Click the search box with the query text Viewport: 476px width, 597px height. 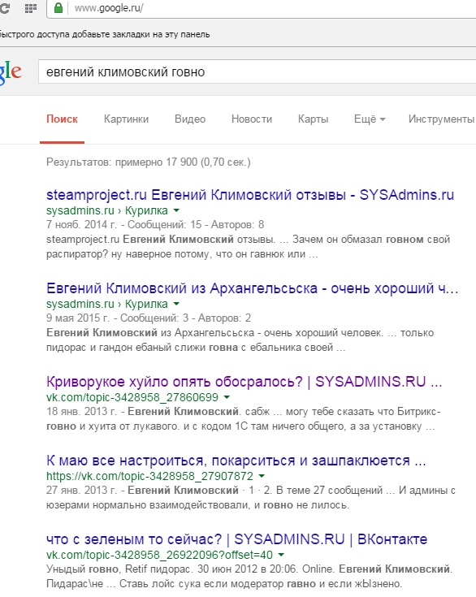pyautogui.click(x=257, y=71)
